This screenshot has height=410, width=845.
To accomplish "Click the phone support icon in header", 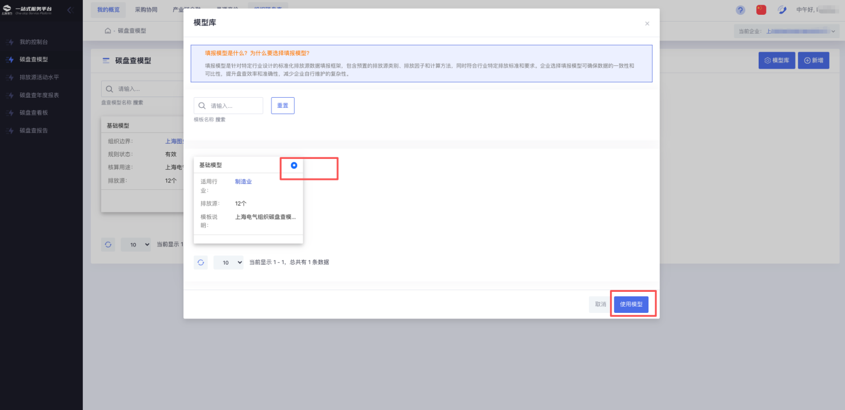I will (782, 10).
